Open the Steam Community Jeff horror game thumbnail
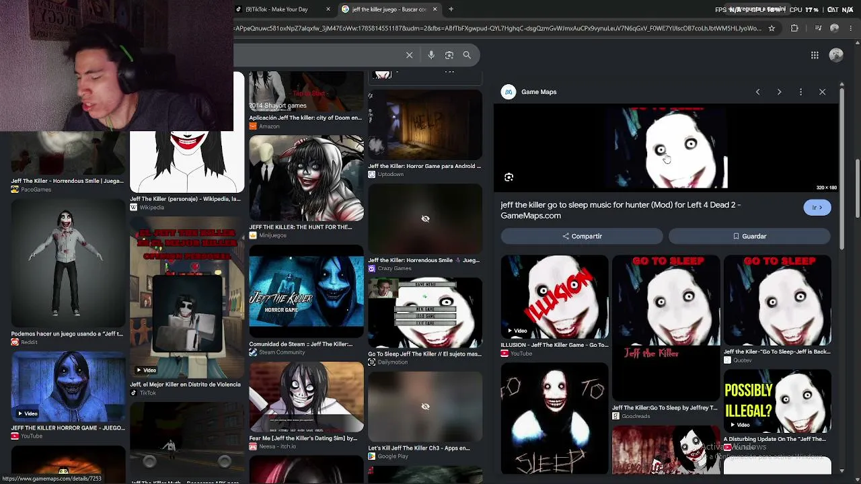 [x=306, y=291]
